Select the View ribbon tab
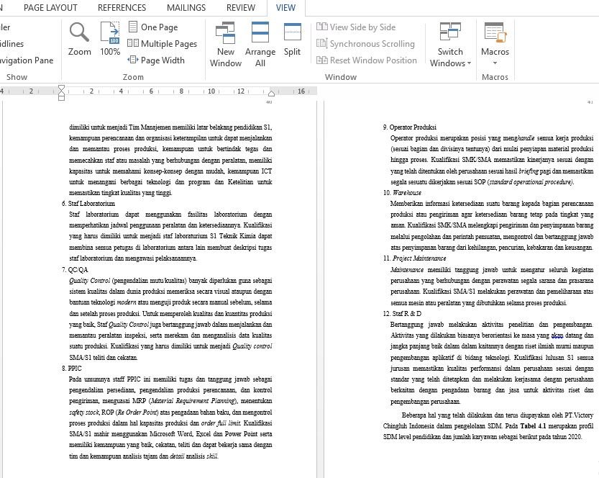The height and width of the screenshot is (478, 599). tap(285, 8)
